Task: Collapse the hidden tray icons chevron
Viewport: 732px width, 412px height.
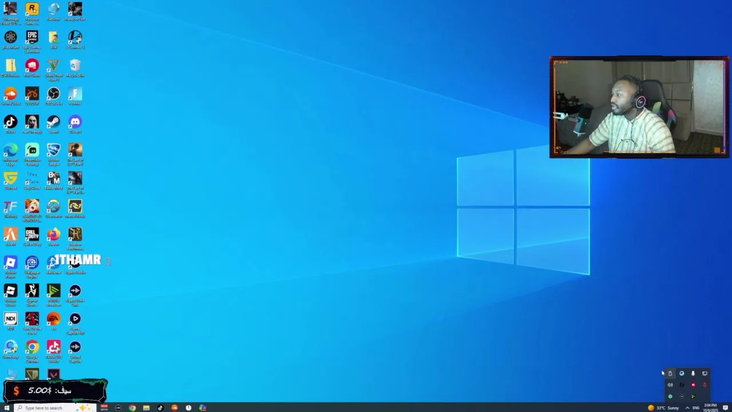Action: coord(687,407)
